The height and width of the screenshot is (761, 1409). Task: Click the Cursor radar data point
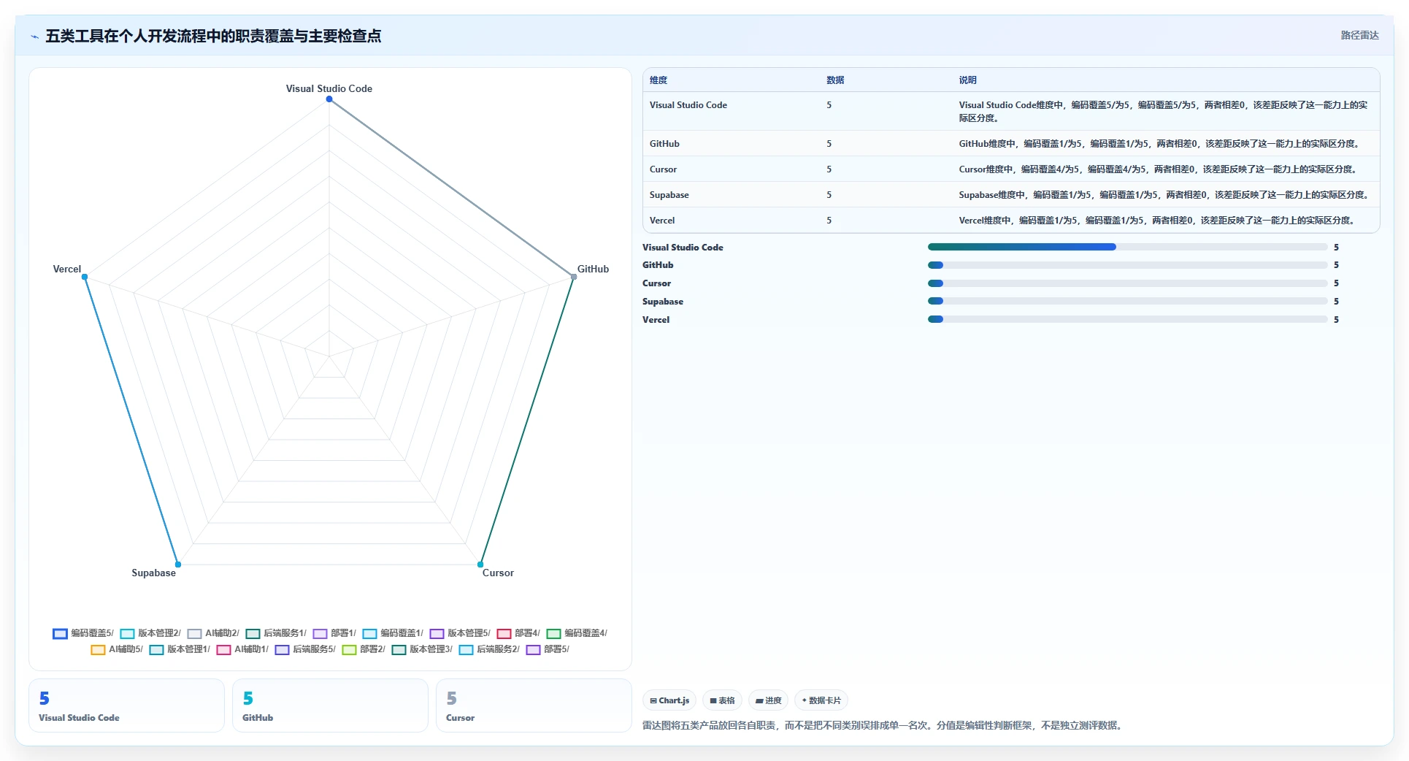pyautogui.click(x=480, y=565)
